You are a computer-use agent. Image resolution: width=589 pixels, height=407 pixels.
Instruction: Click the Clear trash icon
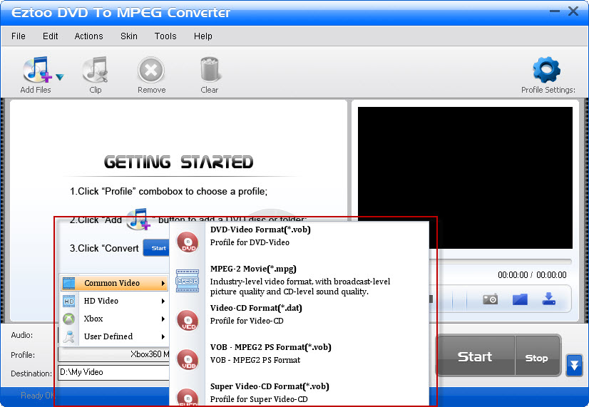point(209,69)
